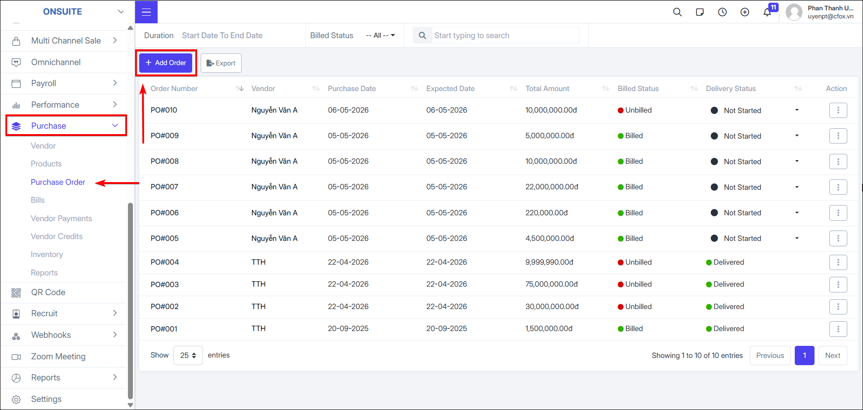863x410 pixels.
Task: Go to Previous page
Action: 770,356
